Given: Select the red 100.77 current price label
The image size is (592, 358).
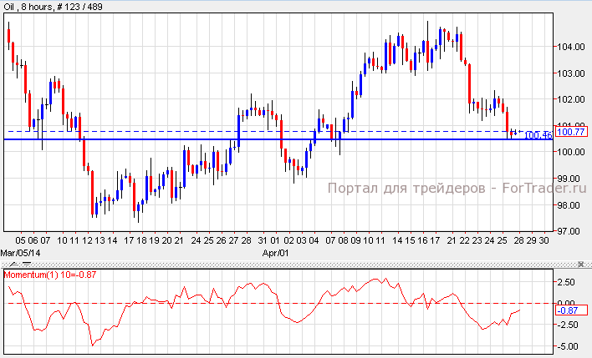Looking at the screenshot, I should [571, 132].
